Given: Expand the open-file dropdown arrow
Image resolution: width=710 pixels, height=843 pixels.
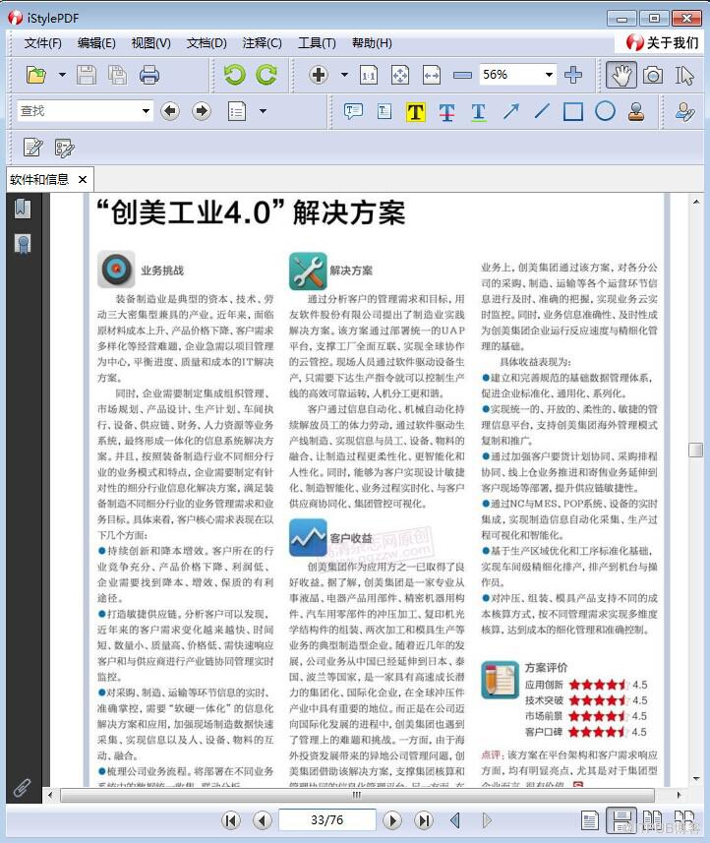Looking at the screenshot, I should tap(62, 75).
